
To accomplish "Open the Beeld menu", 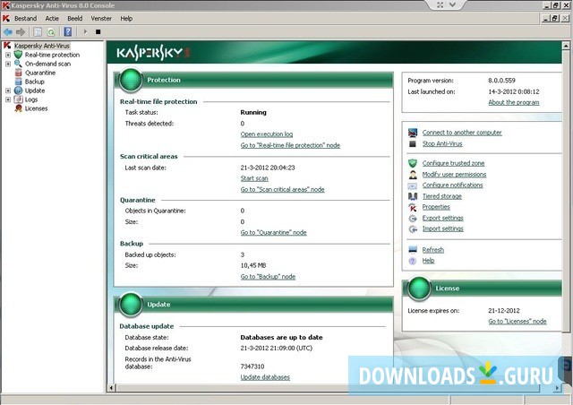I will (x=75, y=18).
